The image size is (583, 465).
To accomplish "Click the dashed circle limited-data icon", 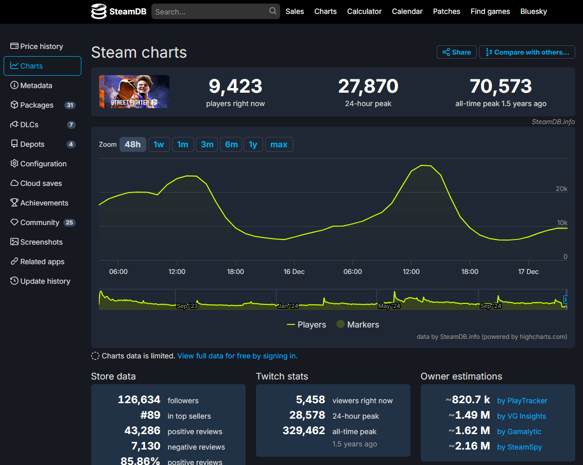I will click(x=95, y=356).
